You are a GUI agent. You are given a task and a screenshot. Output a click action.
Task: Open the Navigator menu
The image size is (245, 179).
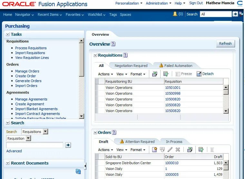coord(24,14)
